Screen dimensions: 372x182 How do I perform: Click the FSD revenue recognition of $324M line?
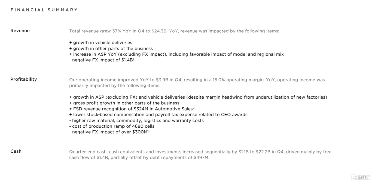(x=132, y=109)
